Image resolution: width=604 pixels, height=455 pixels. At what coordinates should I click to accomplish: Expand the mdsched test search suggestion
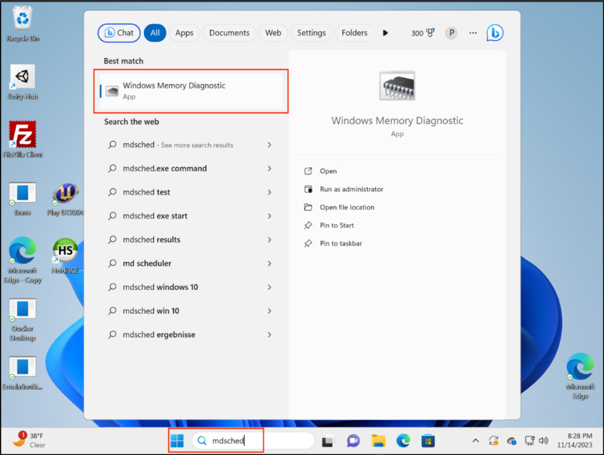pyautogui.click(x=269, y=192)
